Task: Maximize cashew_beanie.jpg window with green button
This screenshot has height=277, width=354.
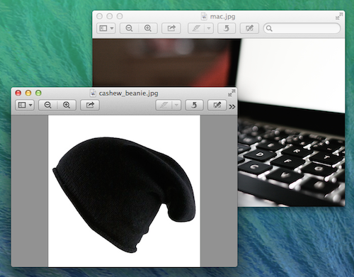Action: point(38,93)
